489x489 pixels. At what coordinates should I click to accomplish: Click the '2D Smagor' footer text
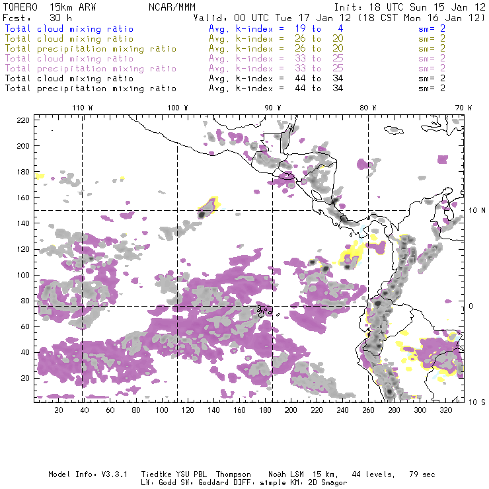(328, 483)
